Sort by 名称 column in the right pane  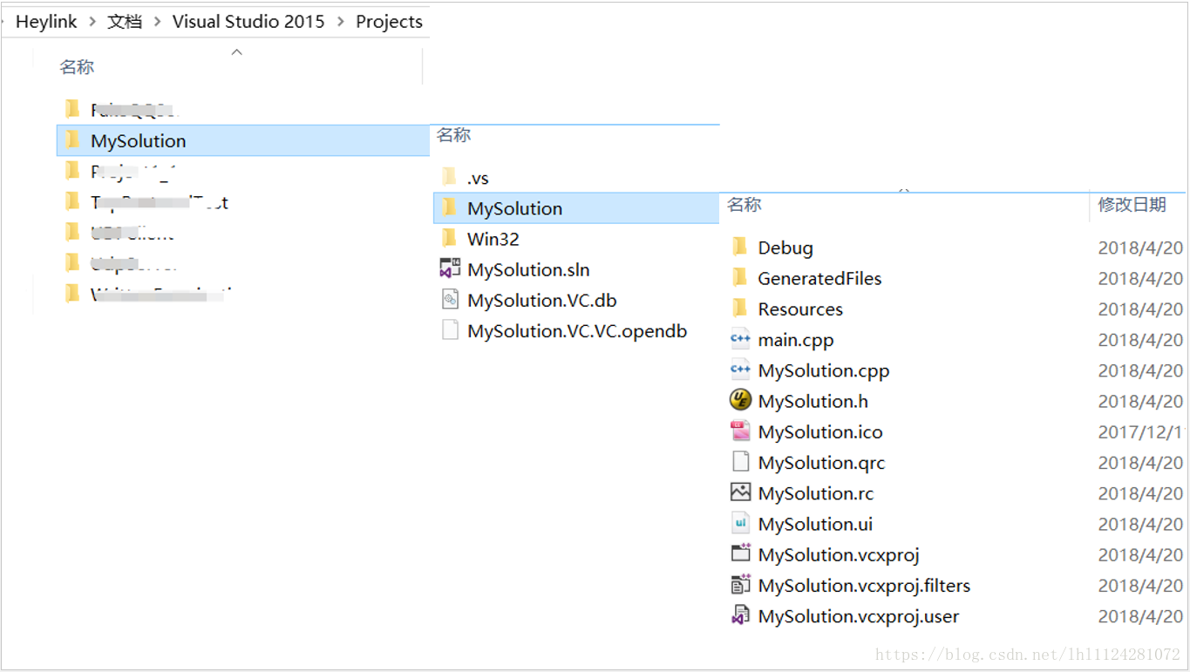point(745,205)
